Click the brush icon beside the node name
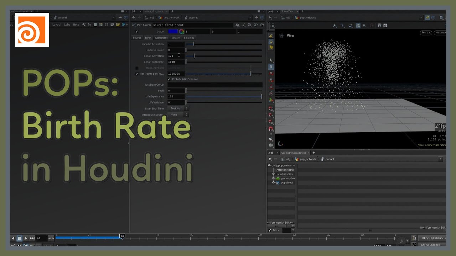Image resolution: width=456 pixels, height=256 pixels. coord(244,25)
